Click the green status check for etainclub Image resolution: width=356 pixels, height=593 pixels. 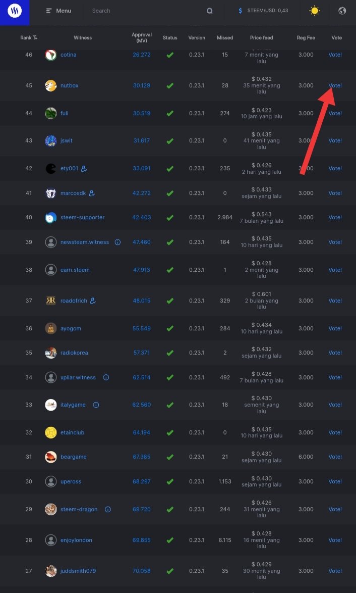click(x=170, y=432)
